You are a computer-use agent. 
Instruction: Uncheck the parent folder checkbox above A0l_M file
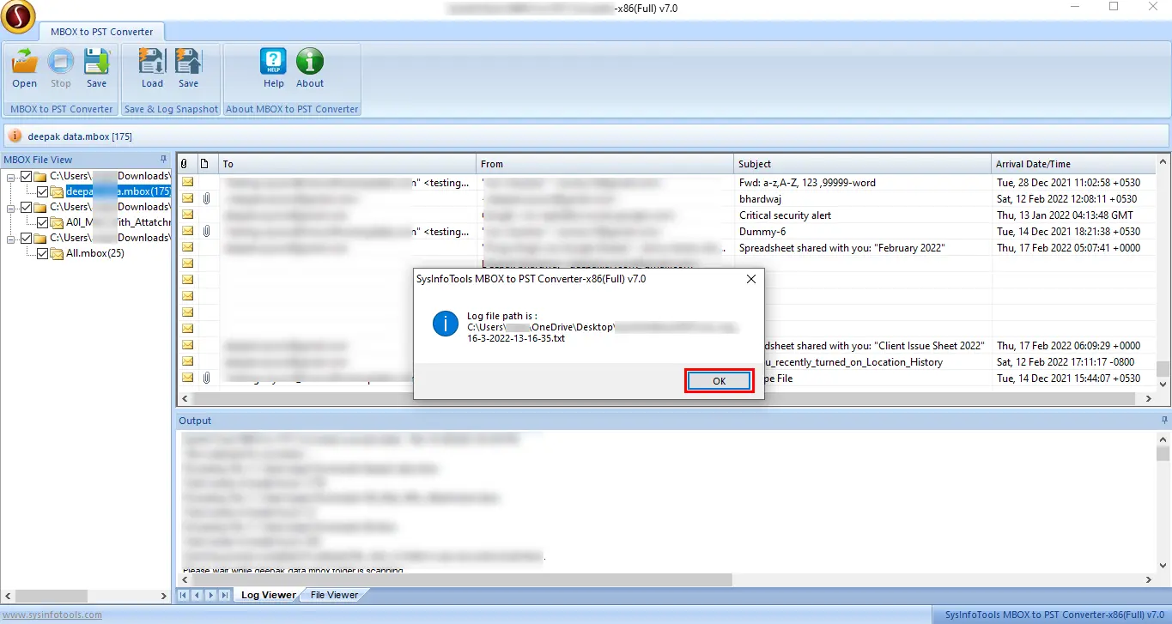[x=27, y=207]
